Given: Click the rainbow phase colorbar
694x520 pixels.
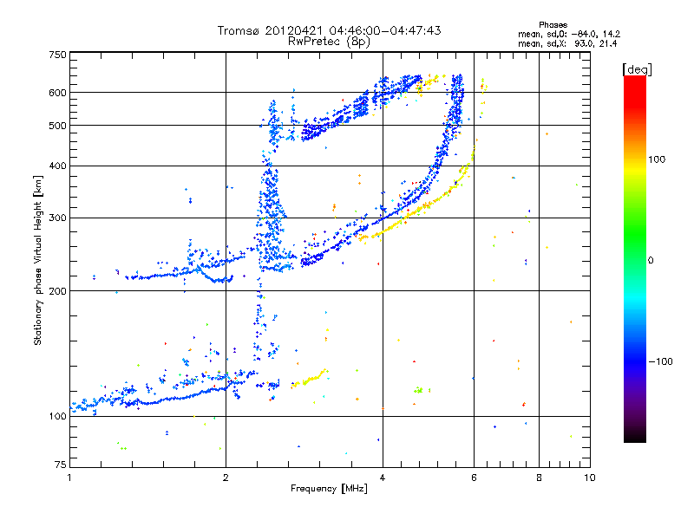Looking at the screenshot, I should 635,258.
